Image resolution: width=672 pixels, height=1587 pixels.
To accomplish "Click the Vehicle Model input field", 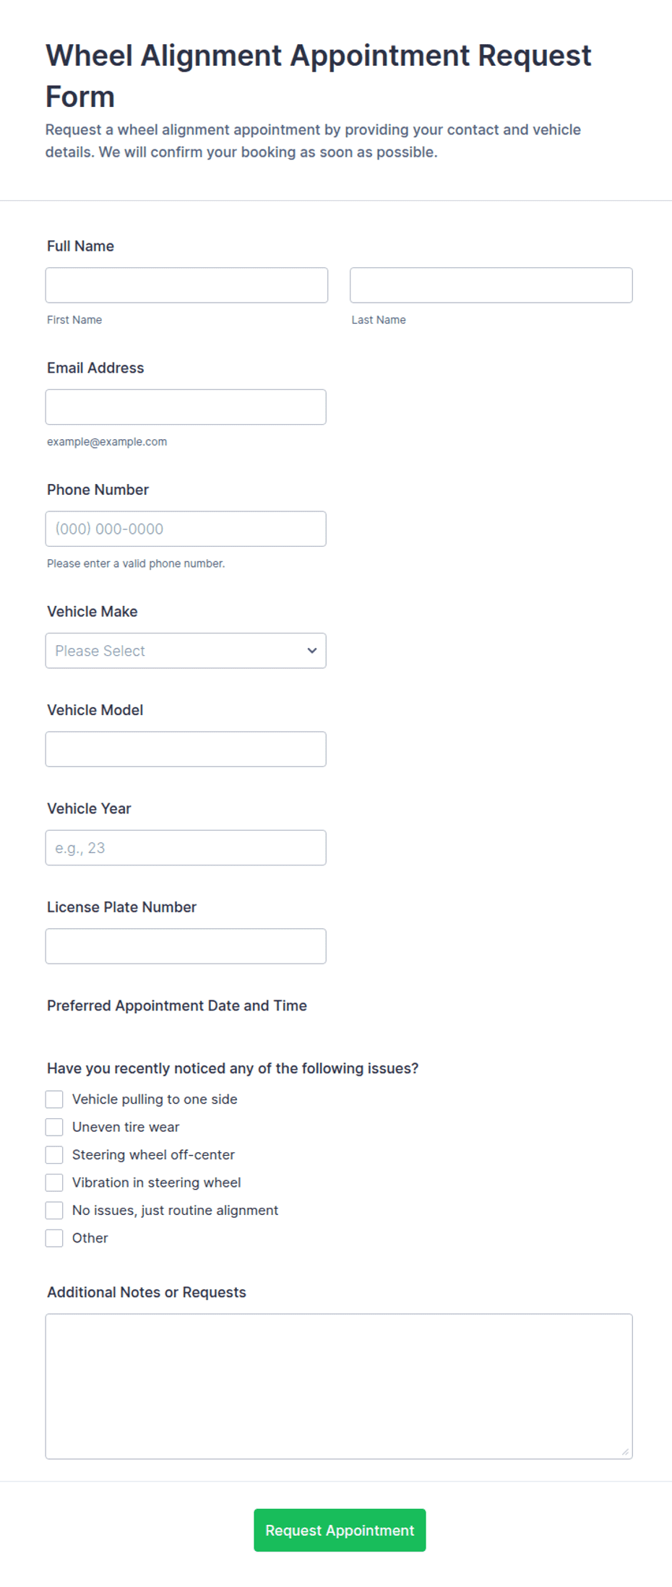I will click(186, 749).
